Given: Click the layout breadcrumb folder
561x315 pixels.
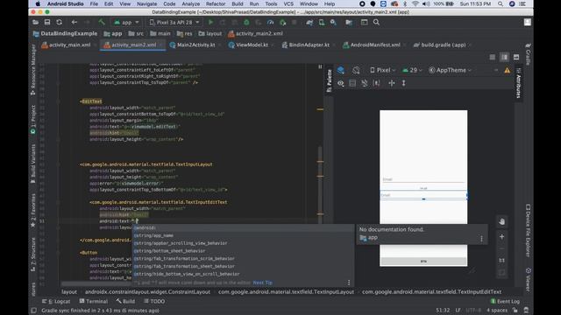Looking at the screenshot, I should point(210,33).
